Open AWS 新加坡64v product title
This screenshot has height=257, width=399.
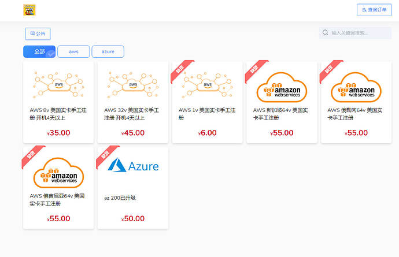tap(280, 114)
